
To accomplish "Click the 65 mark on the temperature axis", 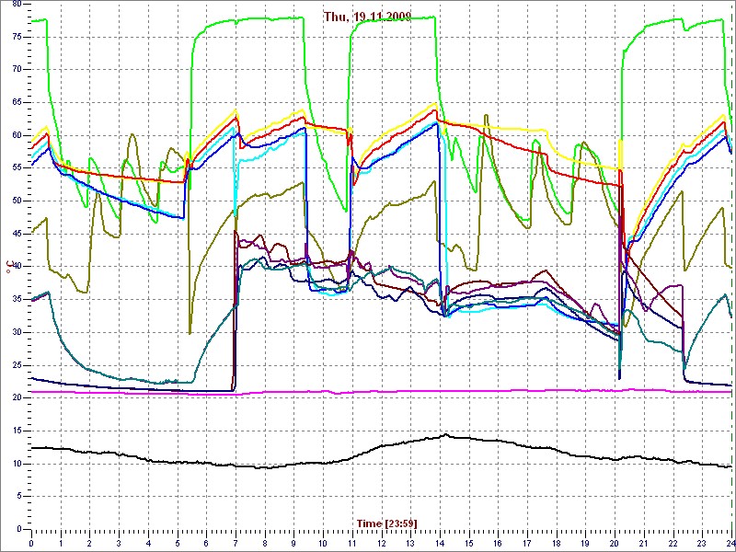I will click(x=16, y=102).
